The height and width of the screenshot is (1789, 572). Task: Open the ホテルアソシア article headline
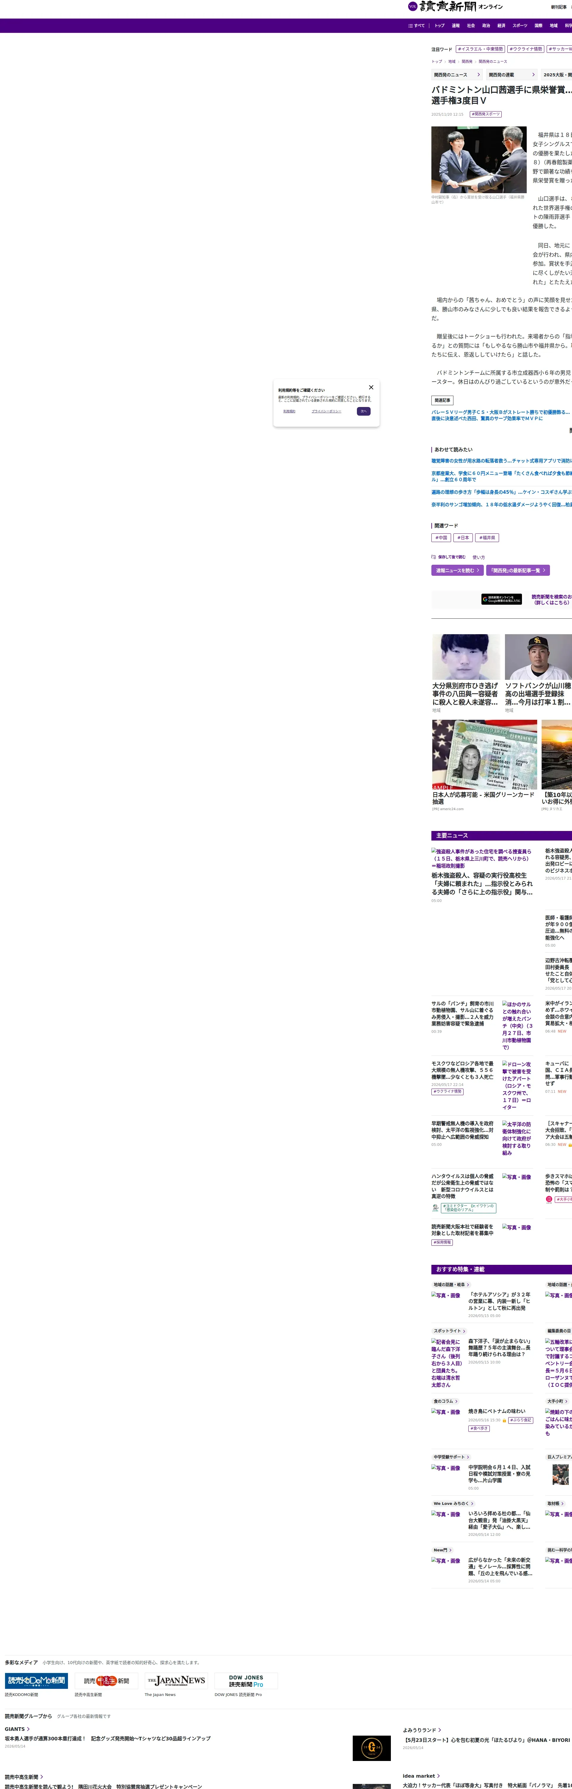point(500,1301)
